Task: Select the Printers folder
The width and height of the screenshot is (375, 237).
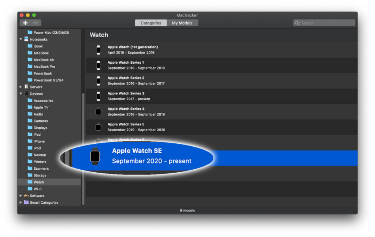Action: pos(37,162)
